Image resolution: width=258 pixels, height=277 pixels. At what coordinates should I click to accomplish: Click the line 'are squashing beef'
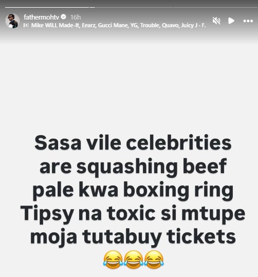(133, 167)
